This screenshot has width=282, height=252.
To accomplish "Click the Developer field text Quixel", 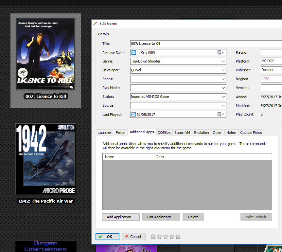I will click(x=136, y=70).
